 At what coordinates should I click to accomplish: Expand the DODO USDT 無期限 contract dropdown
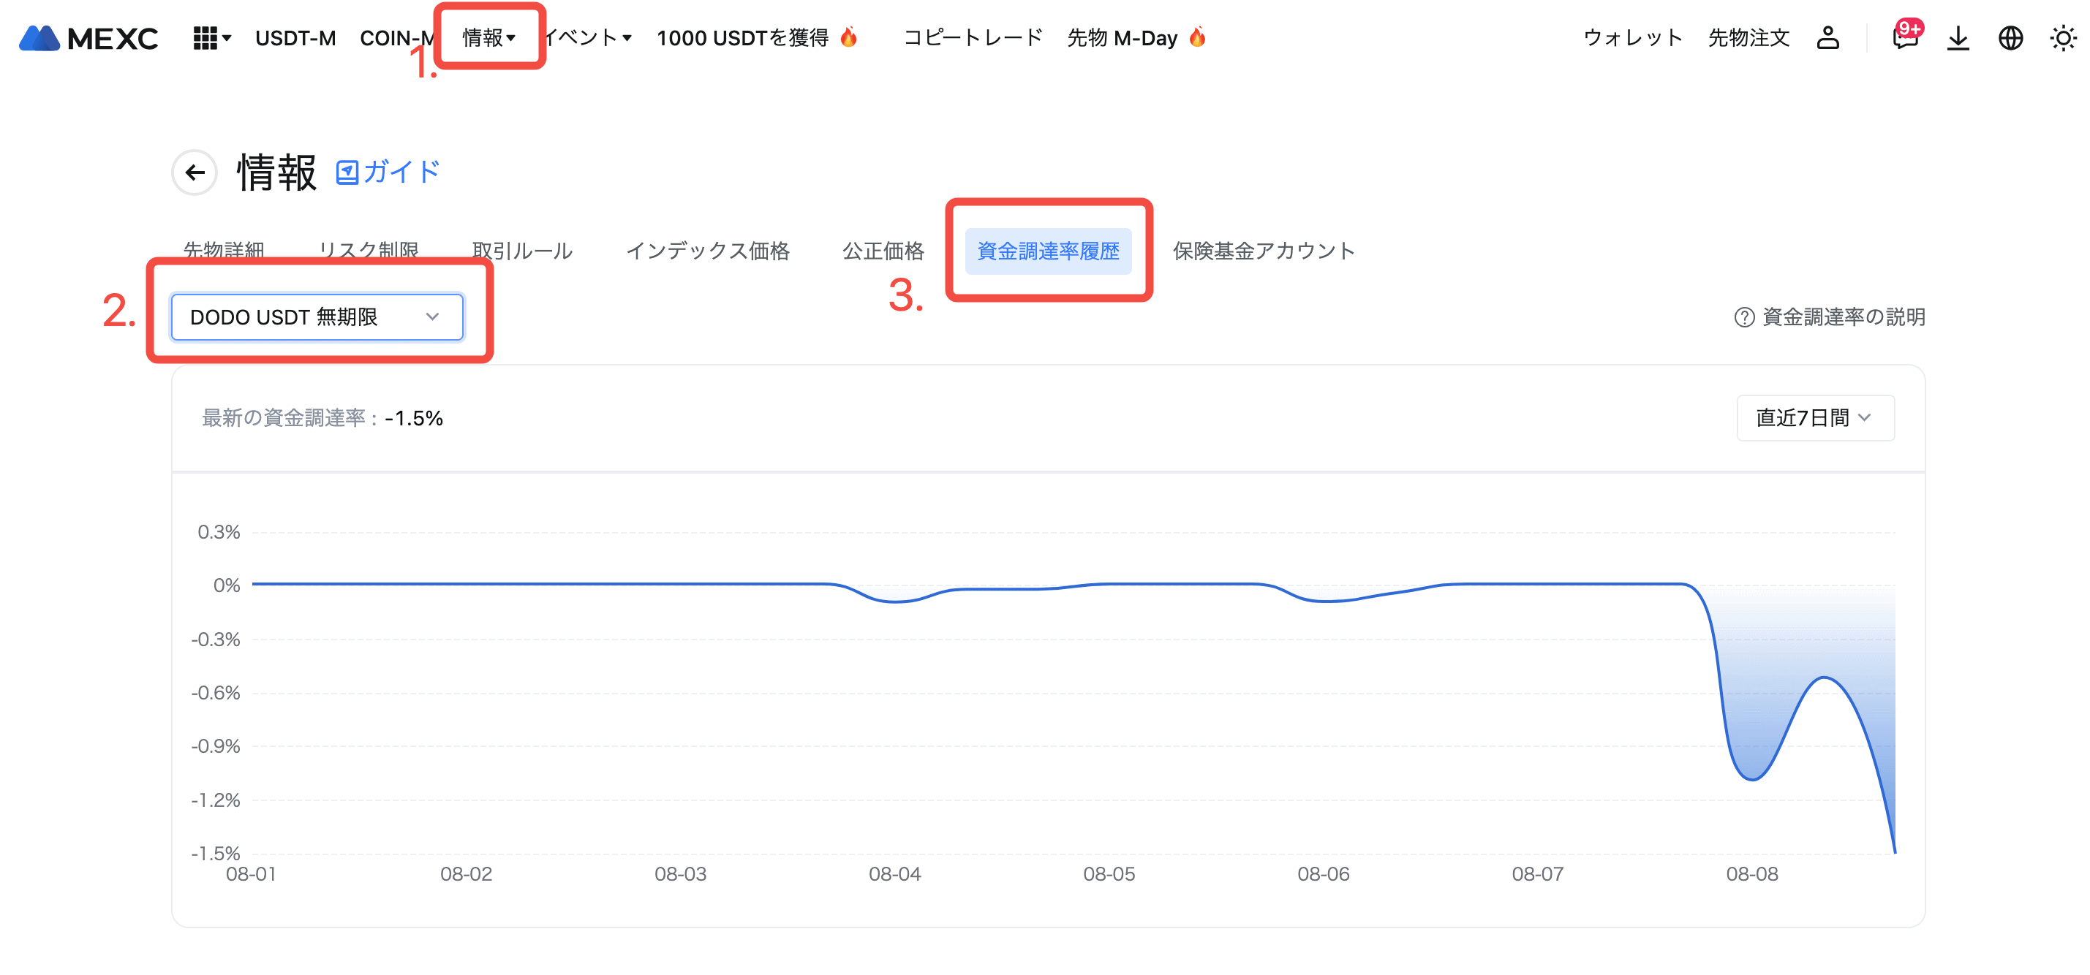coord(317,317)
